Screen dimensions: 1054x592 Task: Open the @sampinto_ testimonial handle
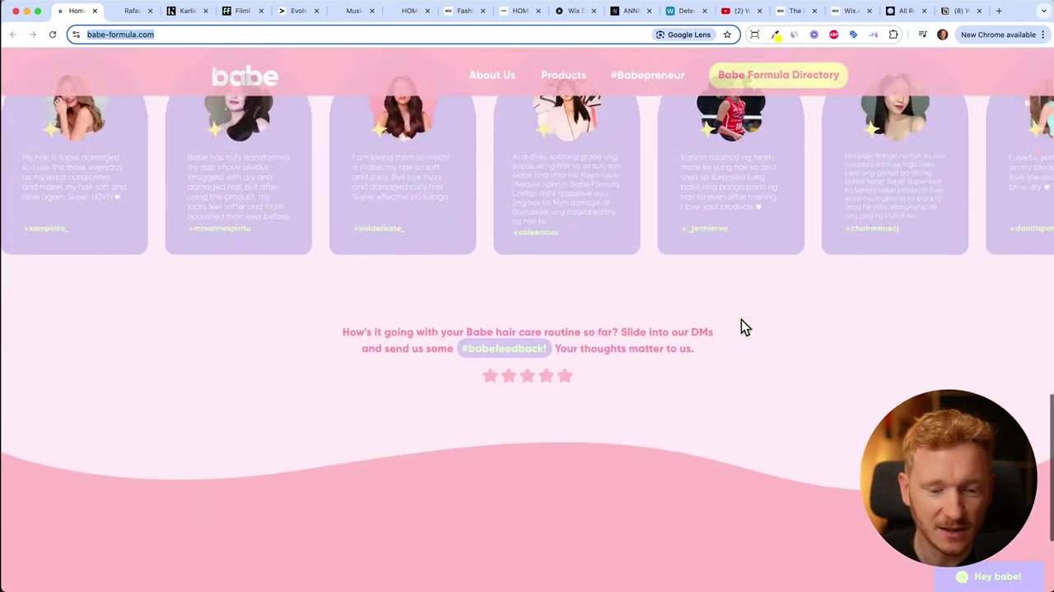click(x=45, y=228)
